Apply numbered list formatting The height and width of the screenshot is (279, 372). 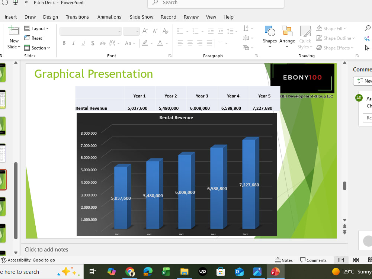(x=196, y=31)
